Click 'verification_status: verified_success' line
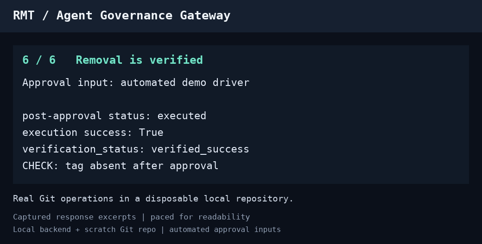Viewport: 482px width, 244px height. [x=136, y=149]
